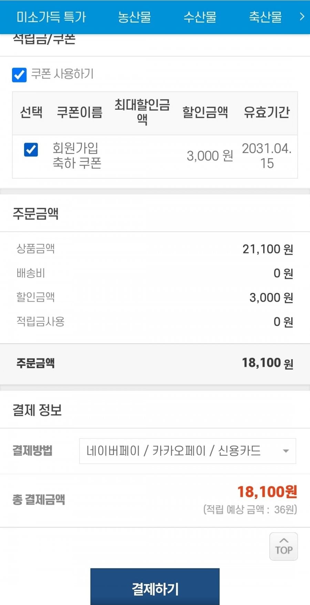Image resolution: width=310 pixels, height=605 pixels.
Task: Toggle the 쿠폰 사용하기 checkbox
Action: [x=19, y=74]
